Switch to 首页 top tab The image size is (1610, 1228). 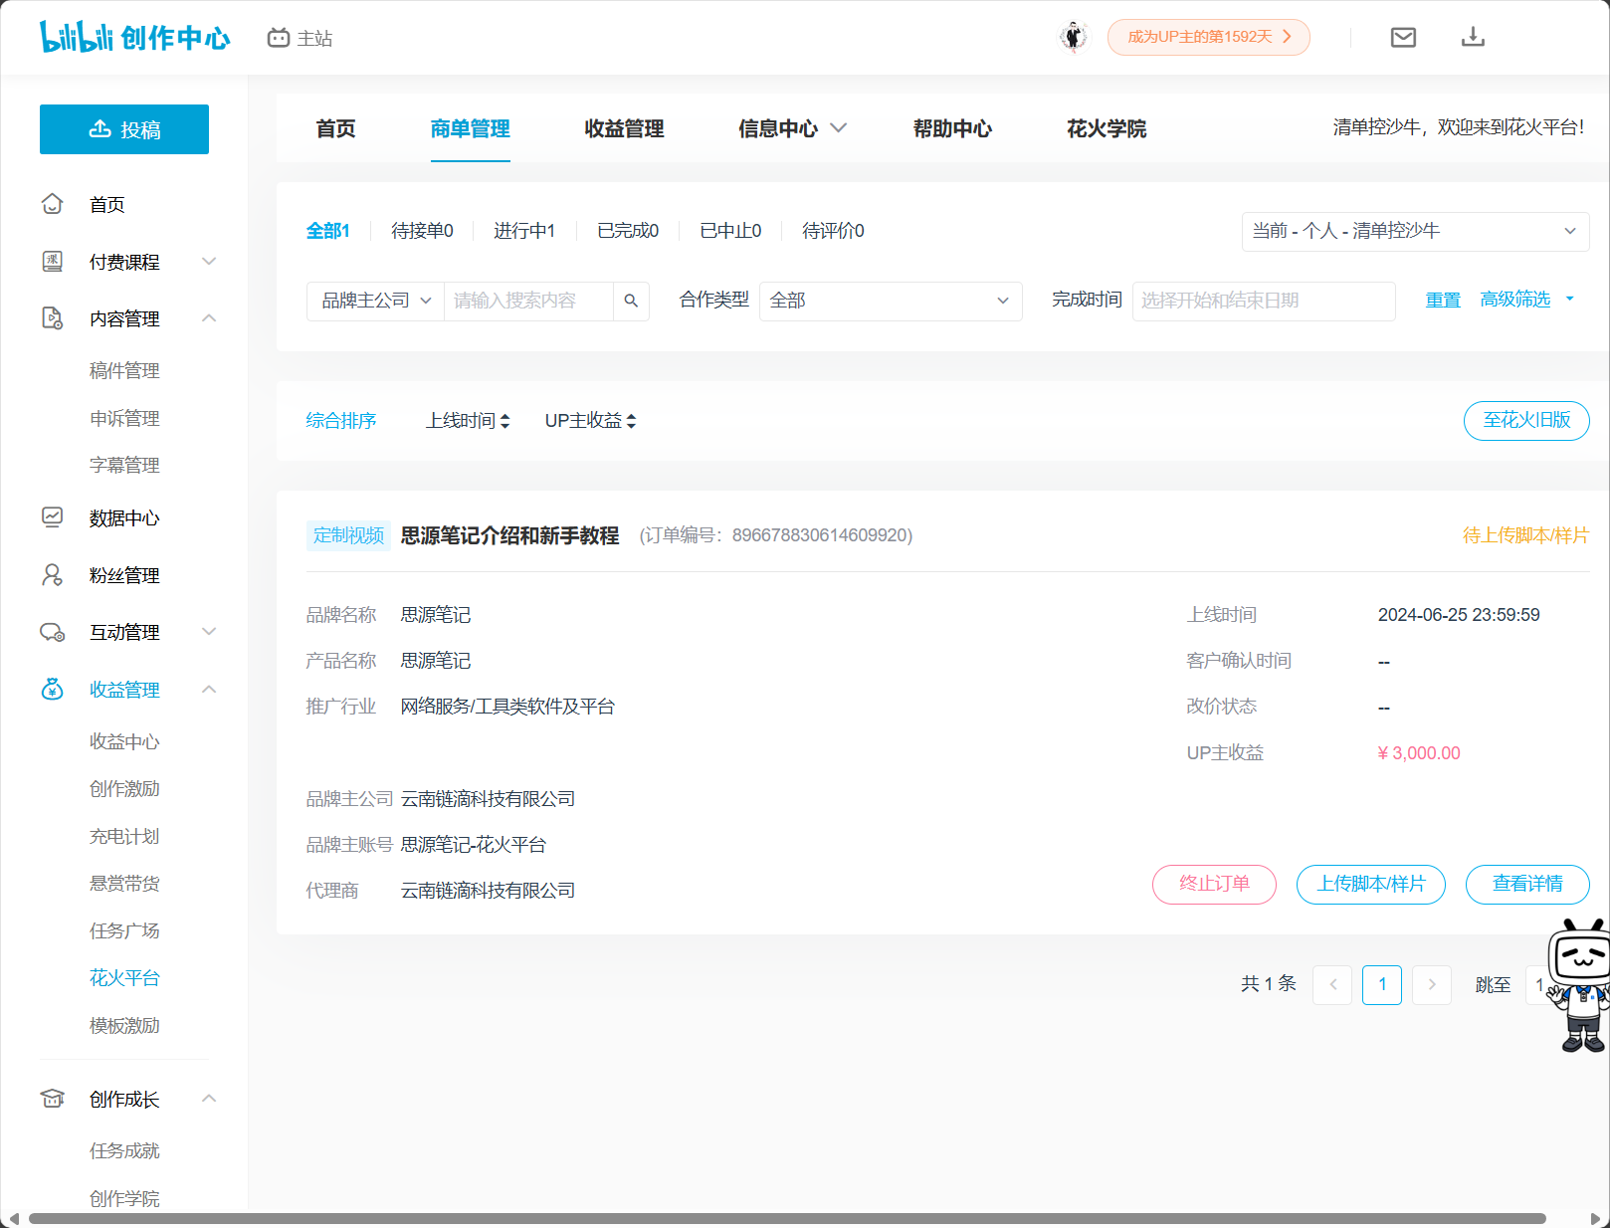pyautogui.click(x=335, y=128)
